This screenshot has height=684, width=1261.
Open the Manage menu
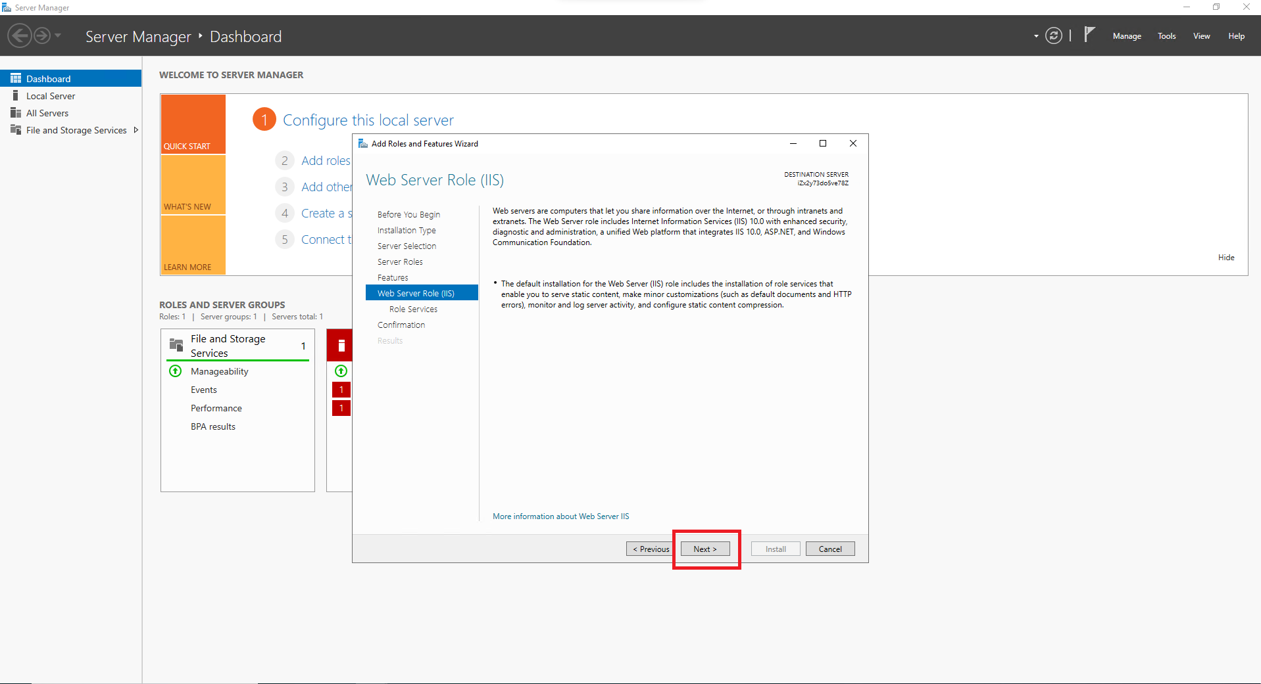tap(1127, 36)
